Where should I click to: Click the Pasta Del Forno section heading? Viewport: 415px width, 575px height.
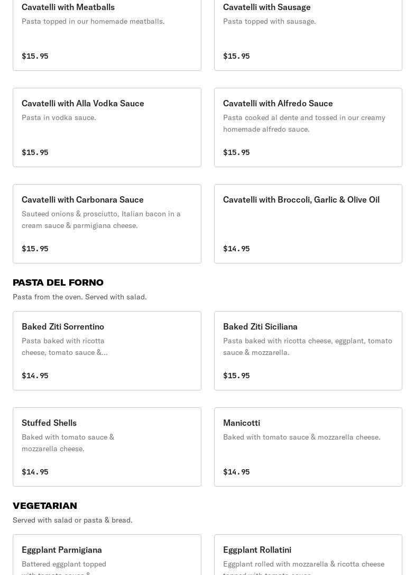pos(58,282)
